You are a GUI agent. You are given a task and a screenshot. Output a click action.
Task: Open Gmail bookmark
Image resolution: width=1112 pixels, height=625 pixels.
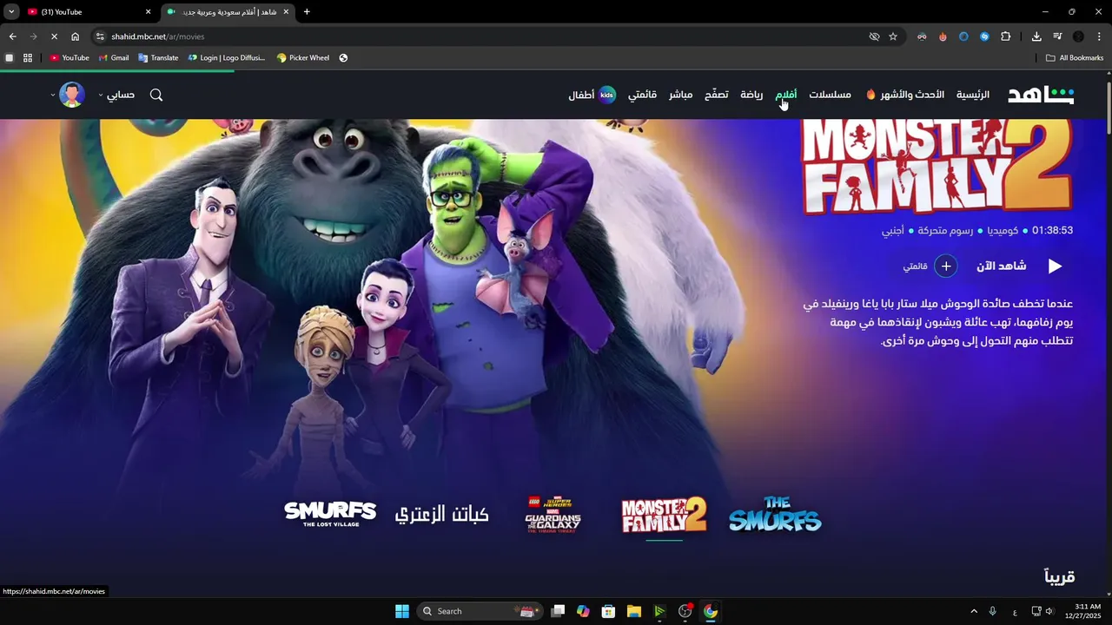114,58
